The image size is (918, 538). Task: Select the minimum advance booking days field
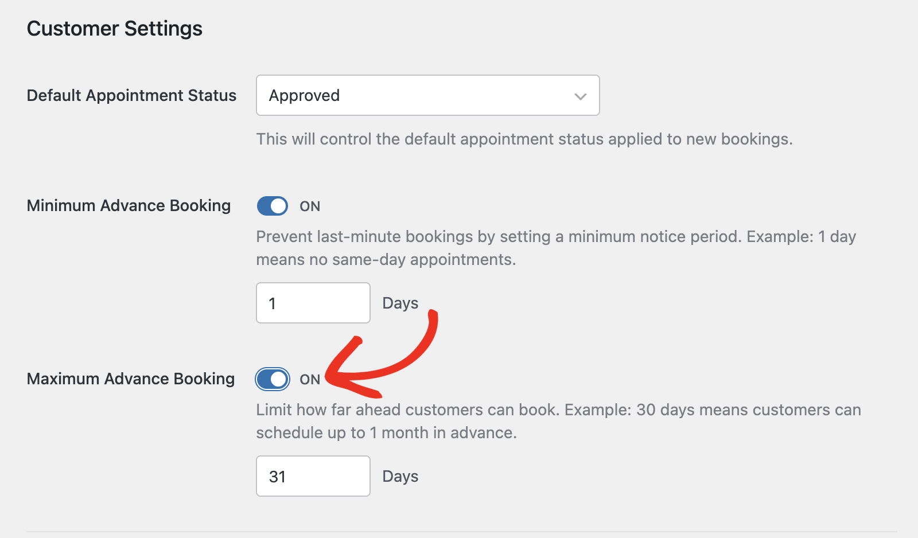(313, 303)
